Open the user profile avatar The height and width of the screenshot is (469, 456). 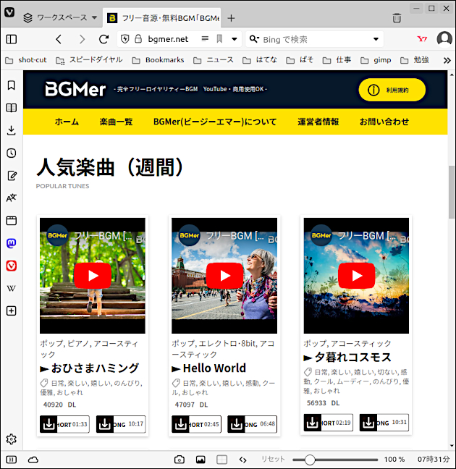pos(444,39)
